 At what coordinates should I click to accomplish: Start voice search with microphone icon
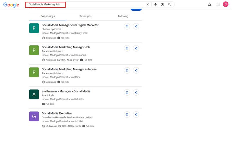155,4
